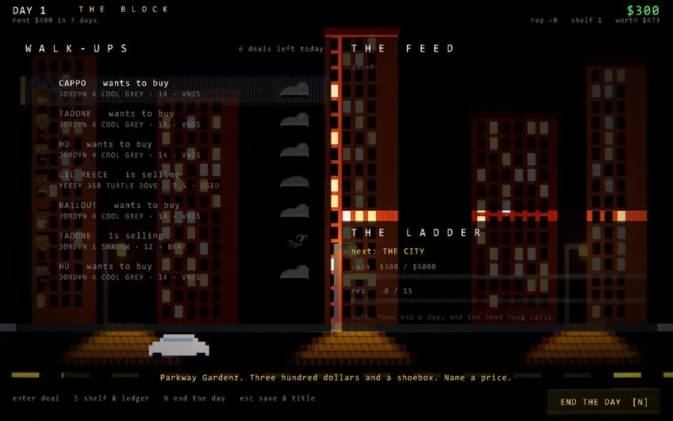Click the 'N end the day' hint

point(194,399)
